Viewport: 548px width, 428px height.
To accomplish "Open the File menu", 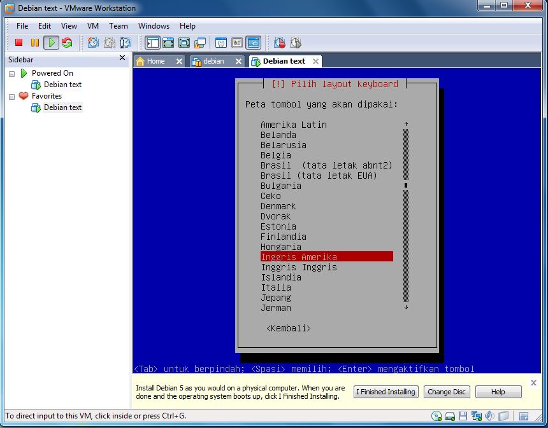I will (22, 26).
